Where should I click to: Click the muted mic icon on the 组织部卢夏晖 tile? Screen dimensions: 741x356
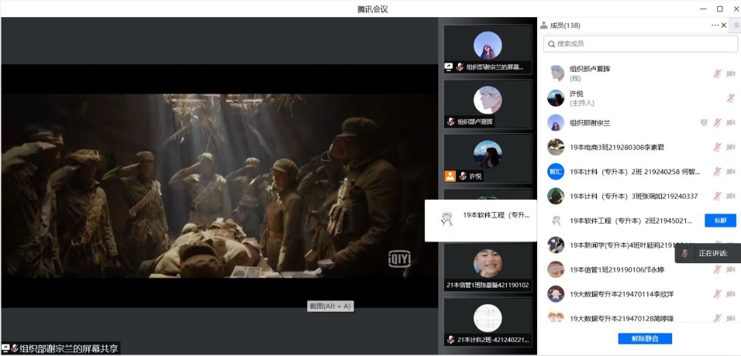[x=451, y=122]
